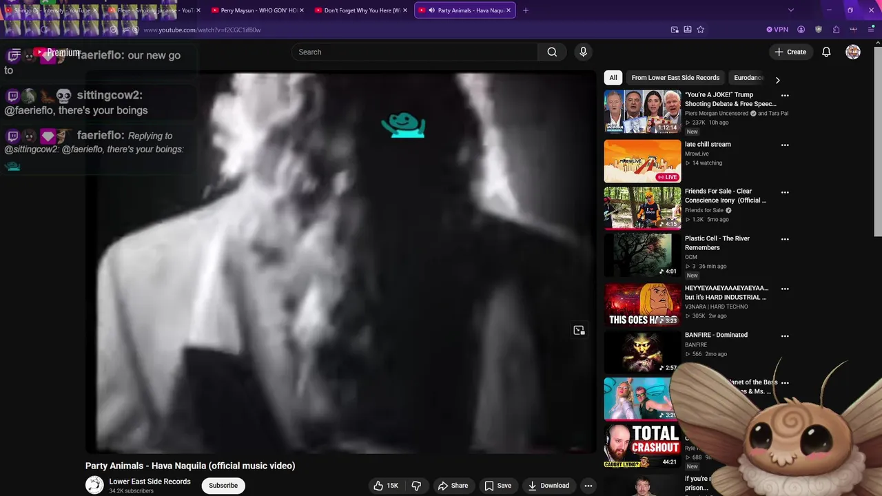This screenshot has width=882, height=496.
Task: Open THIS GOES HARD He-Man thumbnail
Action: [642, 304]
